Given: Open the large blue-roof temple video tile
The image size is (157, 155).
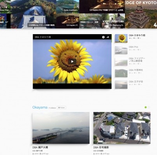Looking at the screenshot, I should tap(34, 14).
